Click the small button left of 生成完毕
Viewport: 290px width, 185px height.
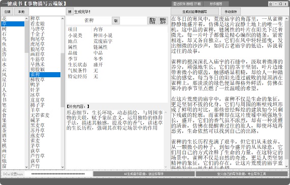pyautogui.click(x=70, y=12)
